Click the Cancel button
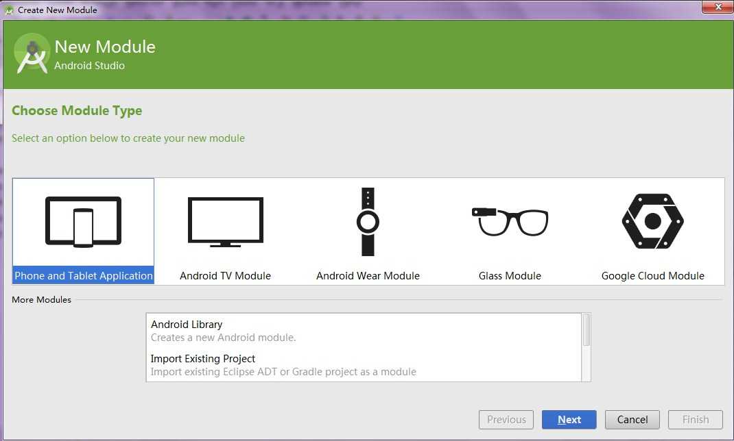The width and height of the screenshot is (734, 441). 632,420
